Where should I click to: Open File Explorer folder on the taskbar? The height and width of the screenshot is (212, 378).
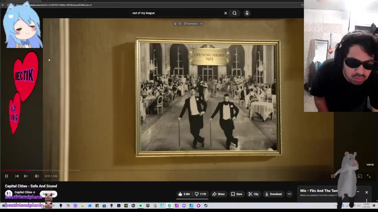(82, 206)
